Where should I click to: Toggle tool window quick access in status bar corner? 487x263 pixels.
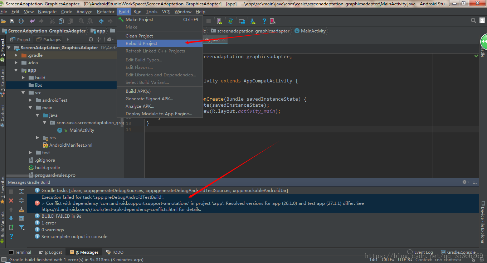tap(4, 260)
